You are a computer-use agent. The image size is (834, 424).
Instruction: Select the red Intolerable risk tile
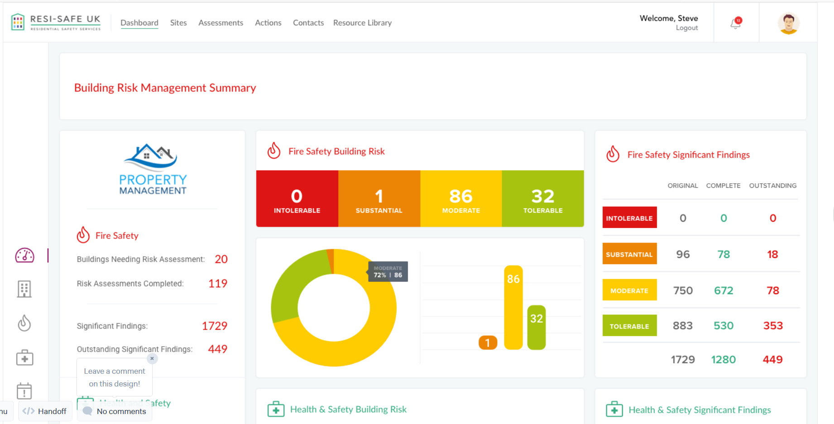pyautogui.click(x=297, y=199)
